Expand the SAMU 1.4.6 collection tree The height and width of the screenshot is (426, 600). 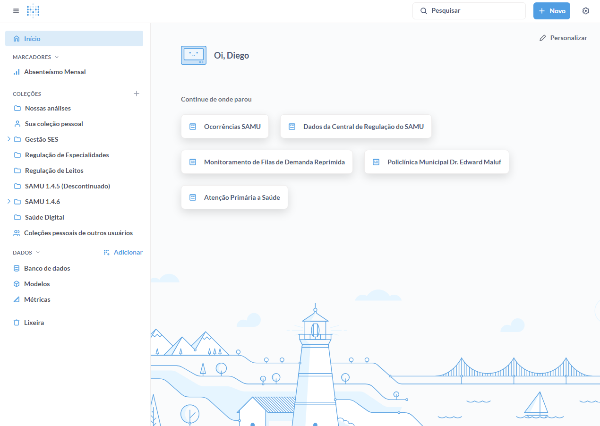pos(9,202)
